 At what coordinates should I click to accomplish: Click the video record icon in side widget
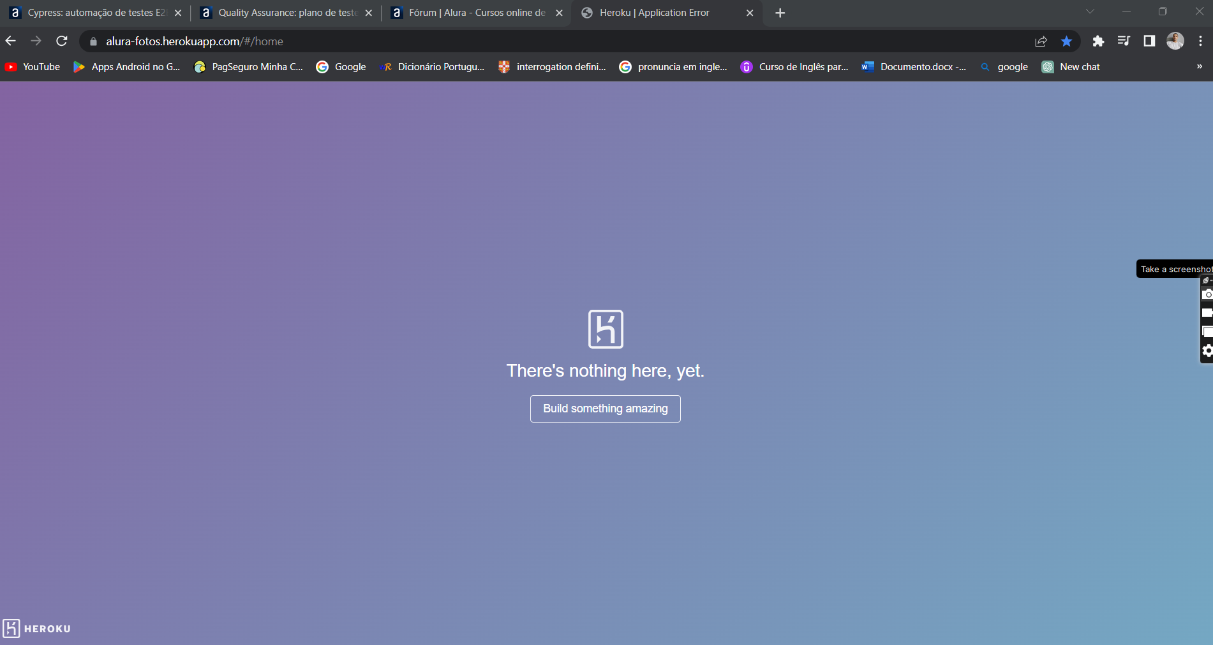(x=1207, y=313)
